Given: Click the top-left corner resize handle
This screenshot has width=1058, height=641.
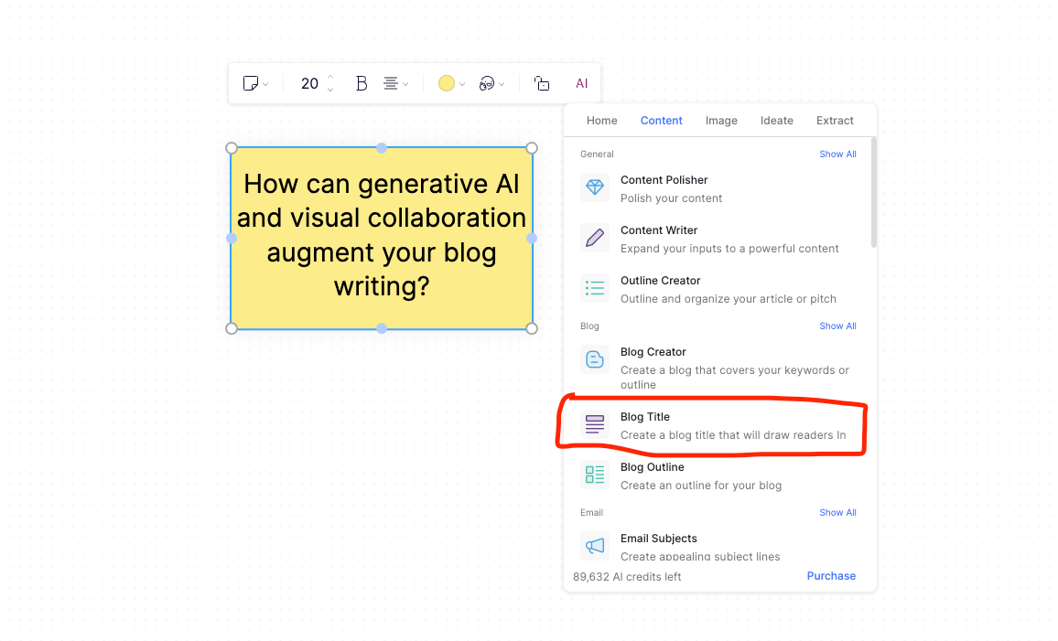Looking at the screenshot, I should coord(232,147).
